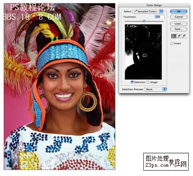Viewport: 193px width, 176px height.
Task: Cancel the Color Range dialog
Action: pos(179,17)
